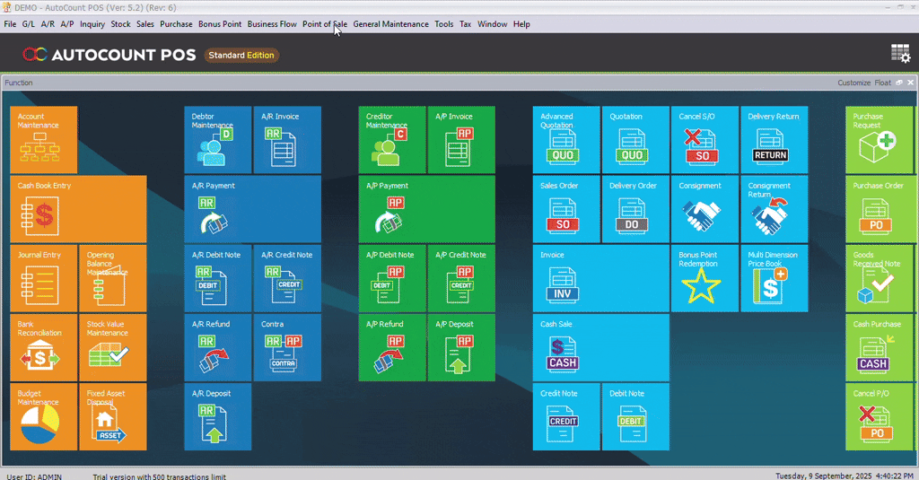Open the grid settings icon top right
The width and height of the screenshot is (919, 480).
coord(899,54)
